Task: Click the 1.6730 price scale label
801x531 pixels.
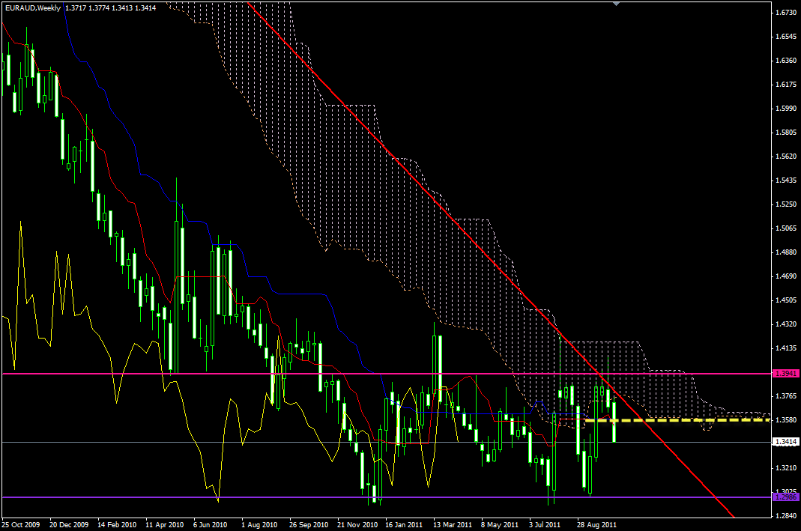Action: [785, 13]
